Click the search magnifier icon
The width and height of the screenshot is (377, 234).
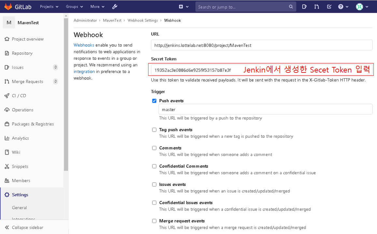(291, 7)
